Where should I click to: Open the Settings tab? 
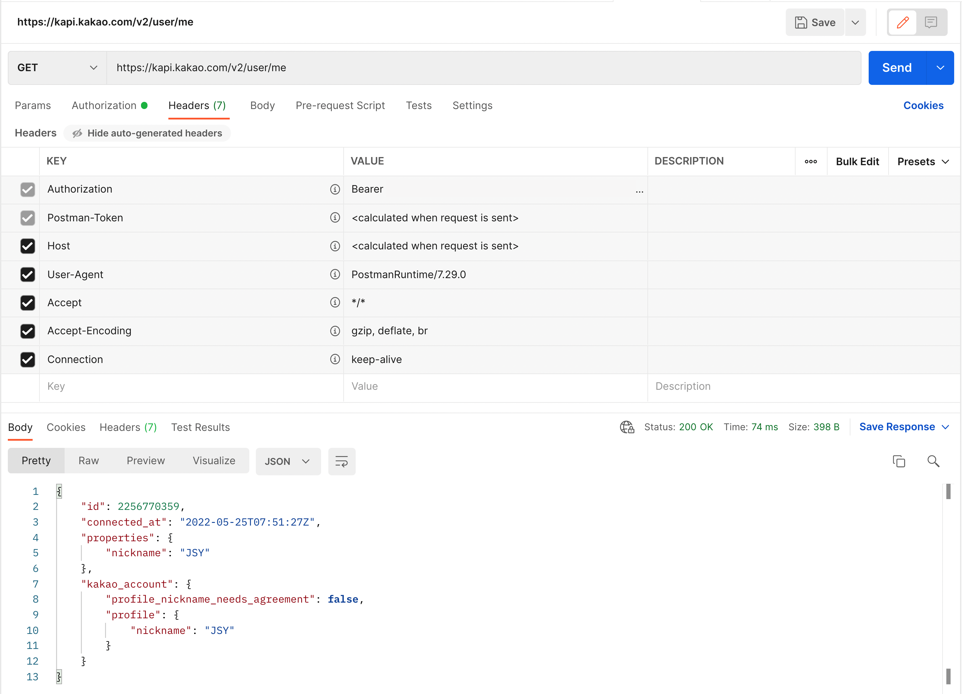click(x=473, y=106)
